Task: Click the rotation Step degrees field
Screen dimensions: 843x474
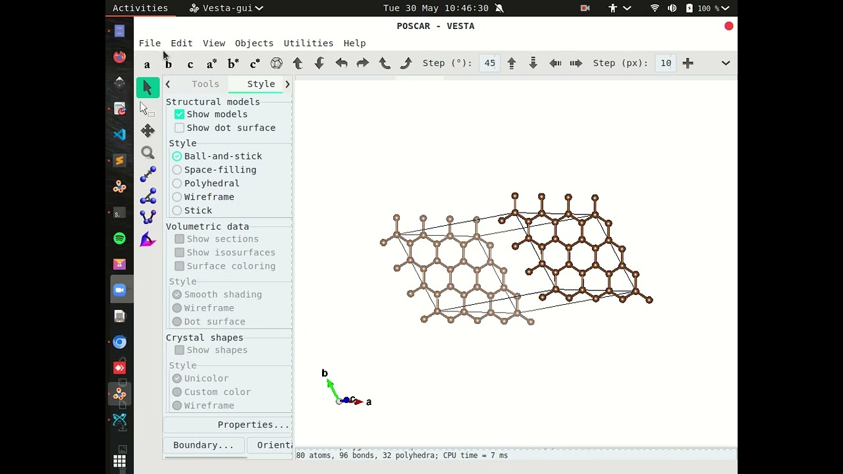Action: [490, 63]
